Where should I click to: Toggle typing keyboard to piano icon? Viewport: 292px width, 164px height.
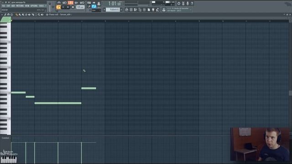coord(89,3)
